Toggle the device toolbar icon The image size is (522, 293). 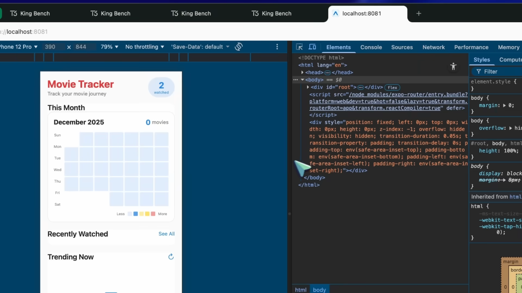313,47
